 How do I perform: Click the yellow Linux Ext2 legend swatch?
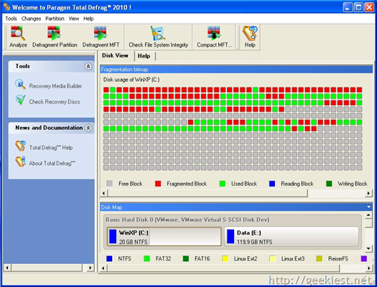pos(225,259)
